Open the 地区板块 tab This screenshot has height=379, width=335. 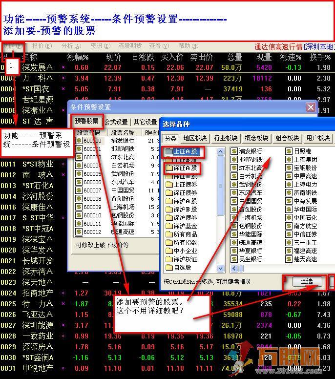195,138
